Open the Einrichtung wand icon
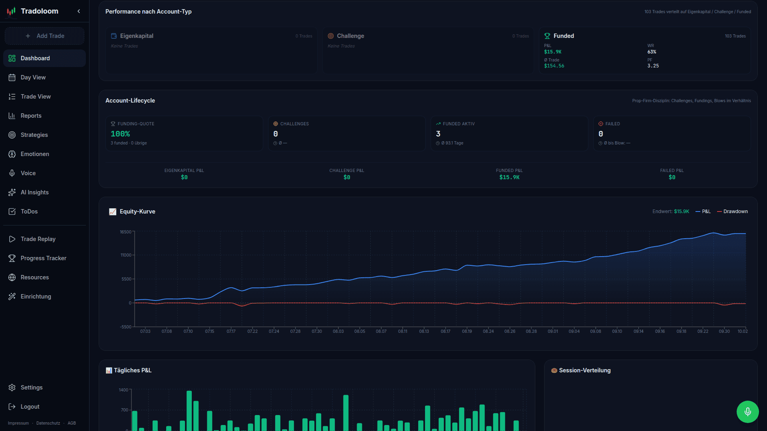Image resolution: width=767 pixels, height=431 pixels. (12, 297)
